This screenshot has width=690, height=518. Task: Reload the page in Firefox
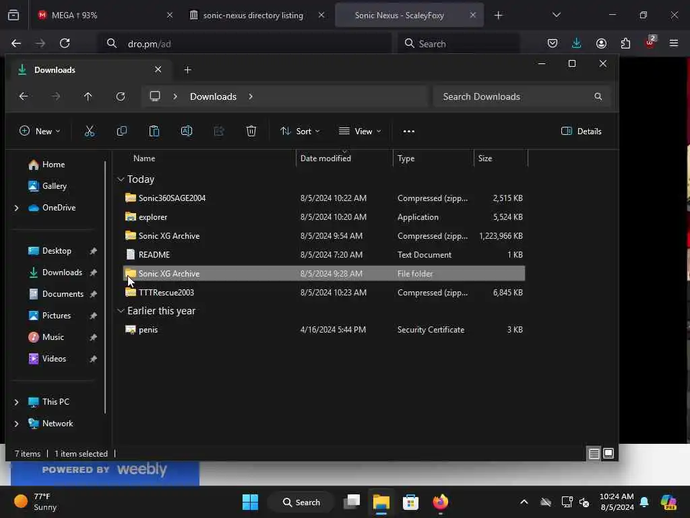pyautogui.click(x=65, y=43)
